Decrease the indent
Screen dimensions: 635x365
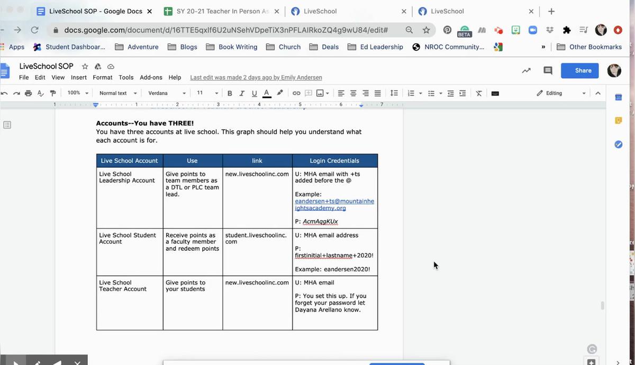pyautogui.click(x=451, y=93)
